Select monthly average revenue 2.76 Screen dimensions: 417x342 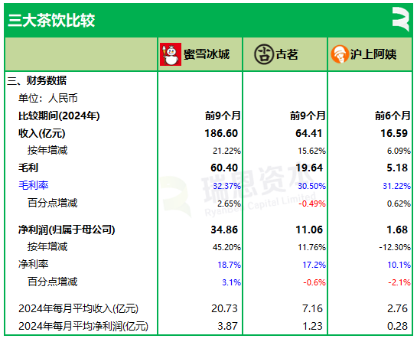pyautogui.click(x=397, y=308)
